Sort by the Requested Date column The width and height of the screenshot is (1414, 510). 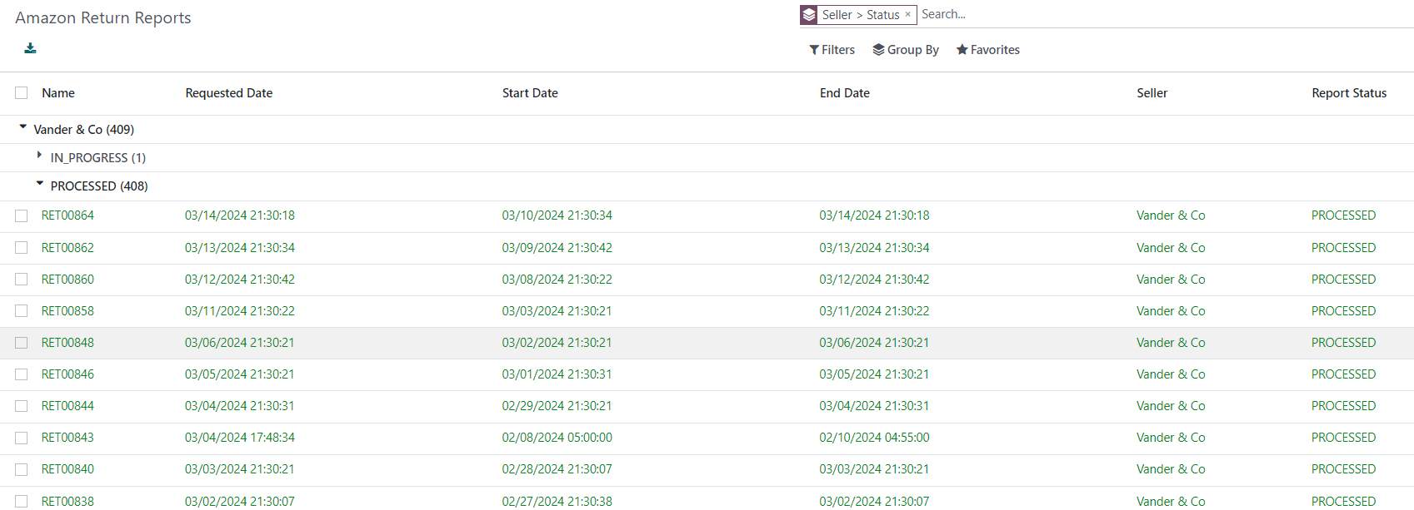(229, 93)
